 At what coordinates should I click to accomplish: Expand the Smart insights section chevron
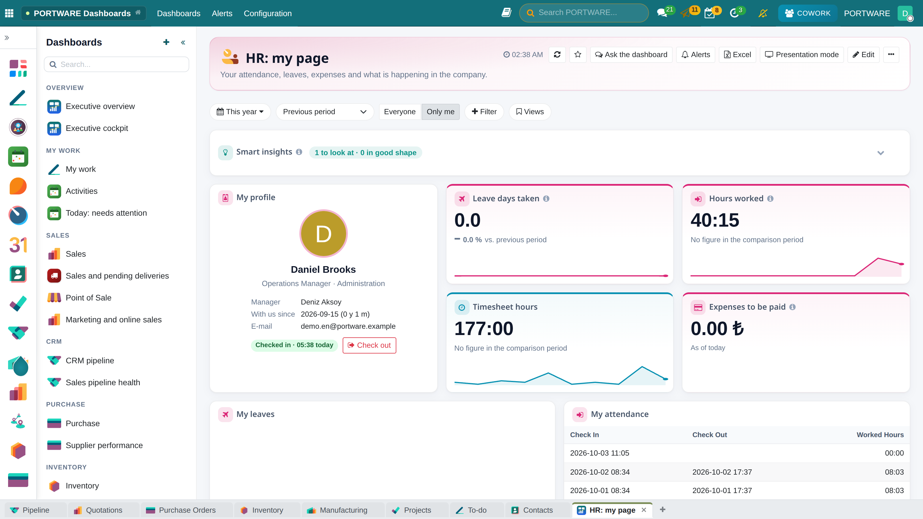(x=880, y=153)
